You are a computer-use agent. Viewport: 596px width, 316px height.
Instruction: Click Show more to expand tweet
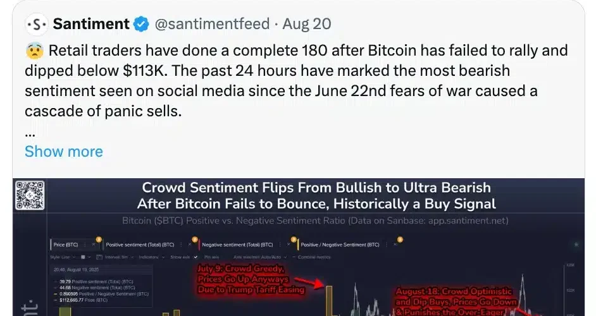[x=63, y=152]
